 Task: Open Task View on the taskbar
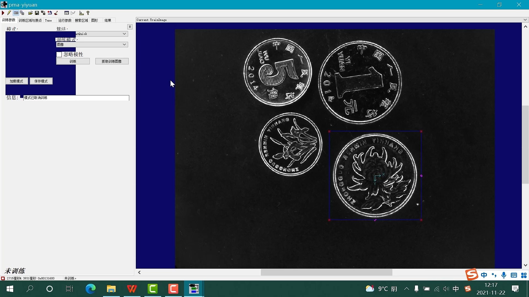(x=69, y=289)
